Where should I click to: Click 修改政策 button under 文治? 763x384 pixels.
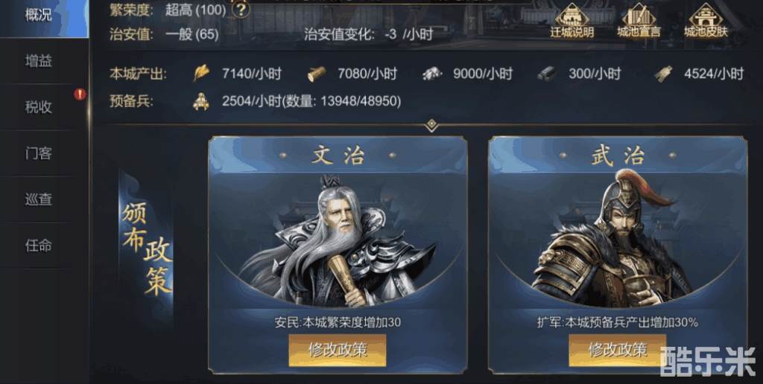[x=338, y=350]
